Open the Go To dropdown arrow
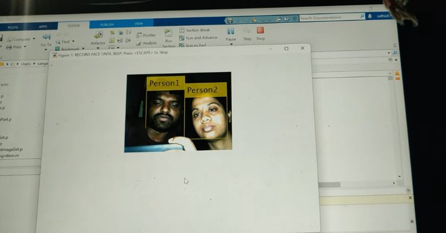The height and width of the screenshot is (233, 446). (x=46, y=50)
